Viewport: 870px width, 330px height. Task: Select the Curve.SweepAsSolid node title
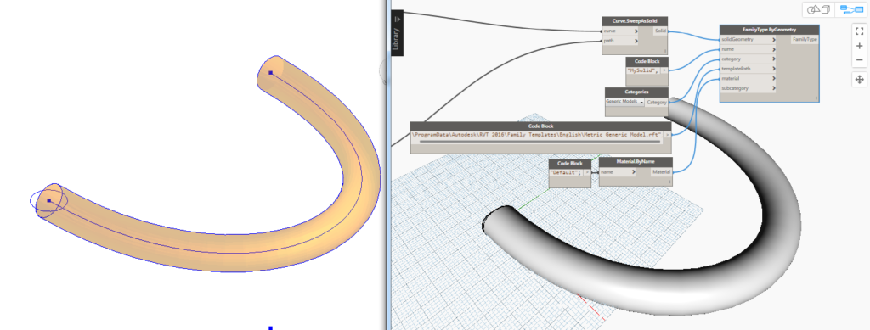click(x=635, y=20)
